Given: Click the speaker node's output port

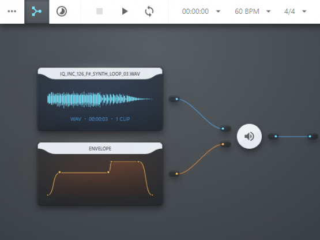Looking at the screenshot, I should 273,136.
